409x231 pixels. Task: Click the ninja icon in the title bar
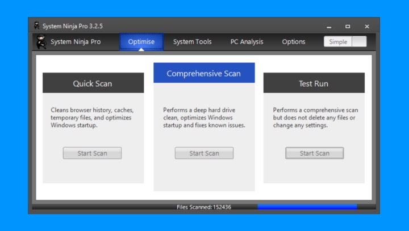pyautogui.click(x=37, y=25)
